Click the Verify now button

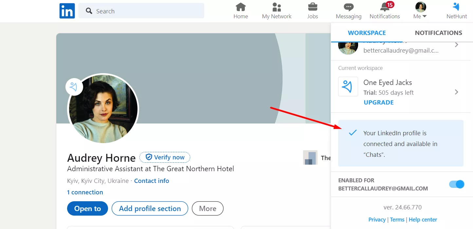tap(165, 157)
